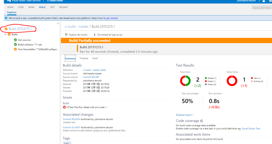Select the Explorer sub-tab
The height and width of the screenshot is (144, 272).
click(x=12, y=12)
